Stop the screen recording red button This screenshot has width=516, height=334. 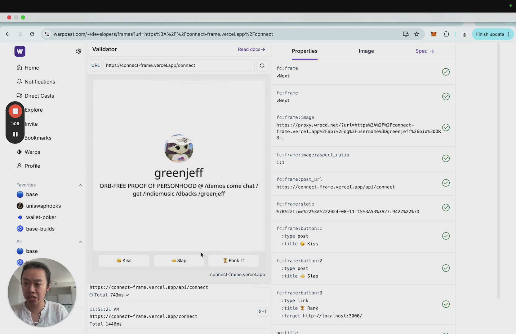click(15, 111)
